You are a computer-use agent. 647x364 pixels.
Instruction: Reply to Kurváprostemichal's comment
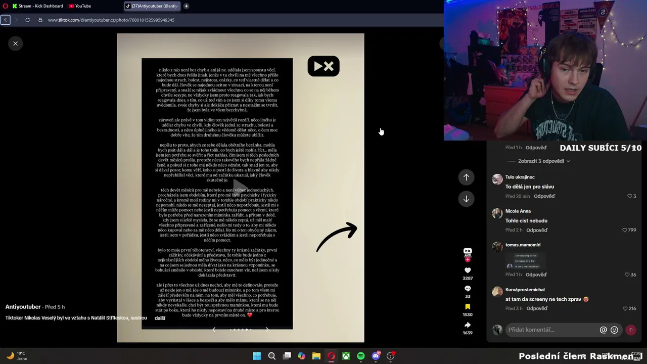pyautogui.click(x=537, y=308)
